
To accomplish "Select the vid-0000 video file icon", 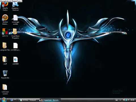I will 15,61.
